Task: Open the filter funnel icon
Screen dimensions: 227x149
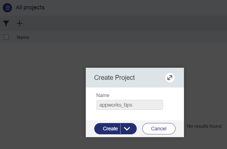Action: (x=6, y=23)
